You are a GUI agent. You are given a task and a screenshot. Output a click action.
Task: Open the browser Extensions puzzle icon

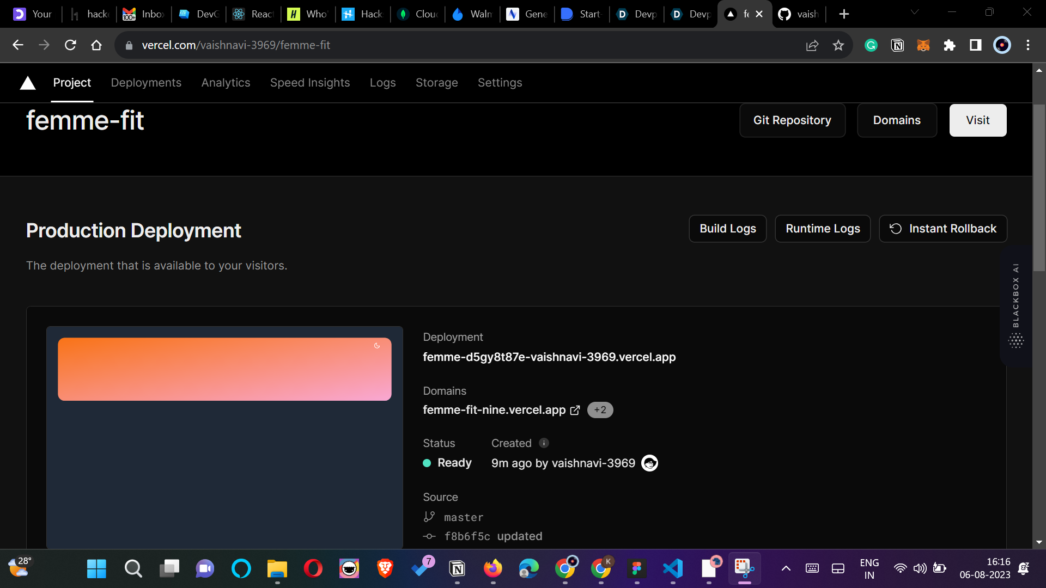950,45
